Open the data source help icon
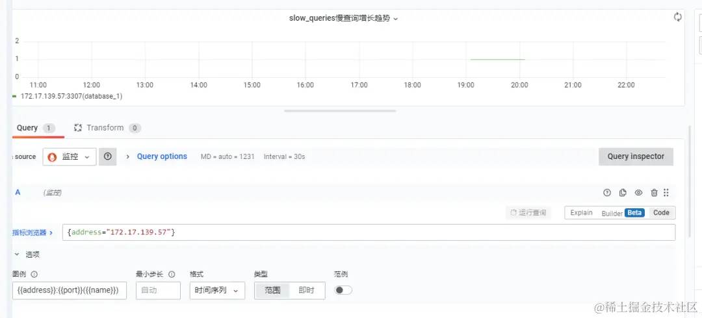This screenshot has height=318, width=702. click(x=107, y=157)
